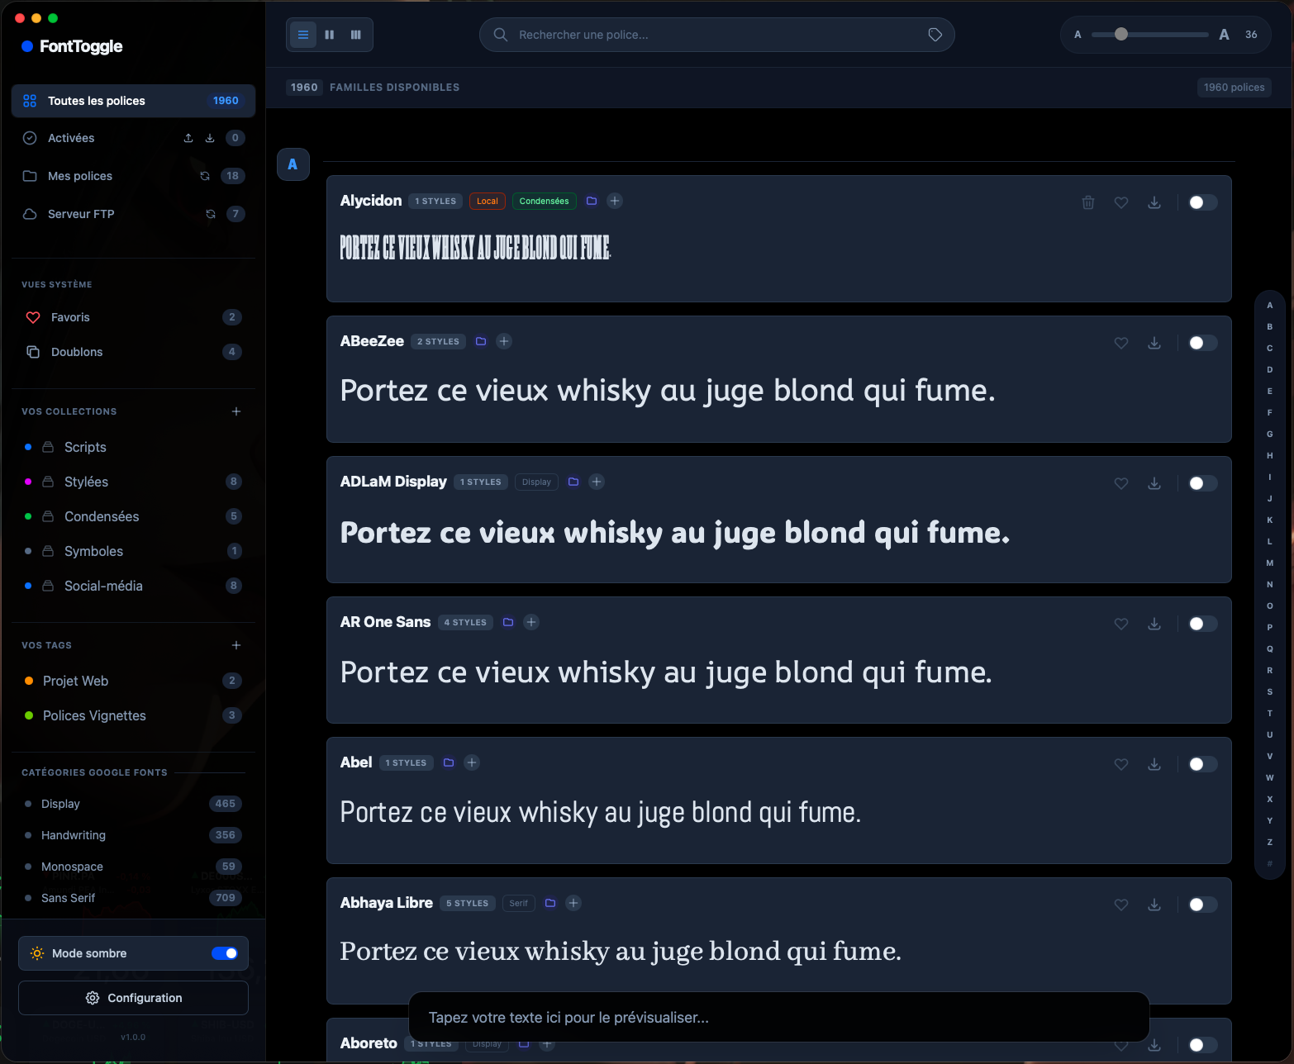1294x1064 pixels.
Task: Activate the Alycidon font toggle
Action: pyautogui.click(x=1202, y=202)
